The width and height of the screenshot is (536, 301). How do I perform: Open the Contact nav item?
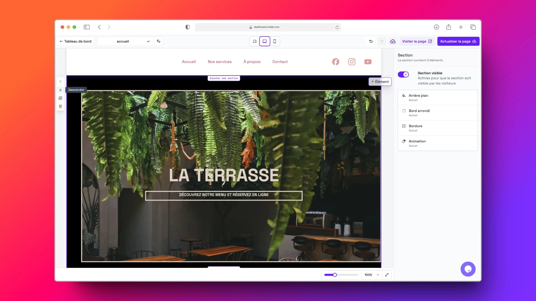click(x=280, y=62)
